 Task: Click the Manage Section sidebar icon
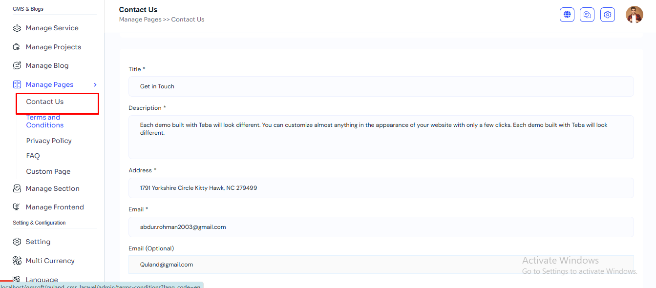(17, 188)
